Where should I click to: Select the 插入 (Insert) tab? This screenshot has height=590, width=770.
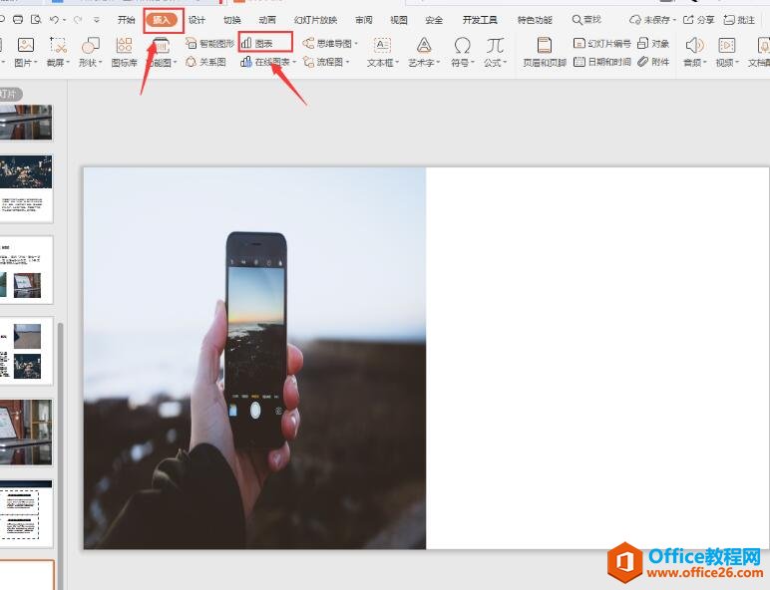pos(161,20)
